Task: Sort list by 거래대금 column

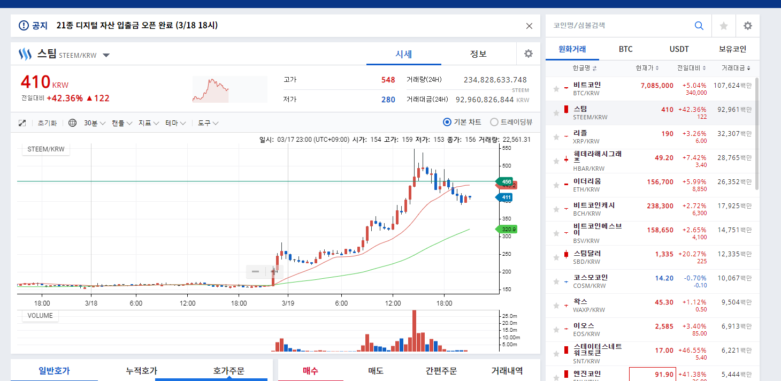Action: click(x=736, y=68)
